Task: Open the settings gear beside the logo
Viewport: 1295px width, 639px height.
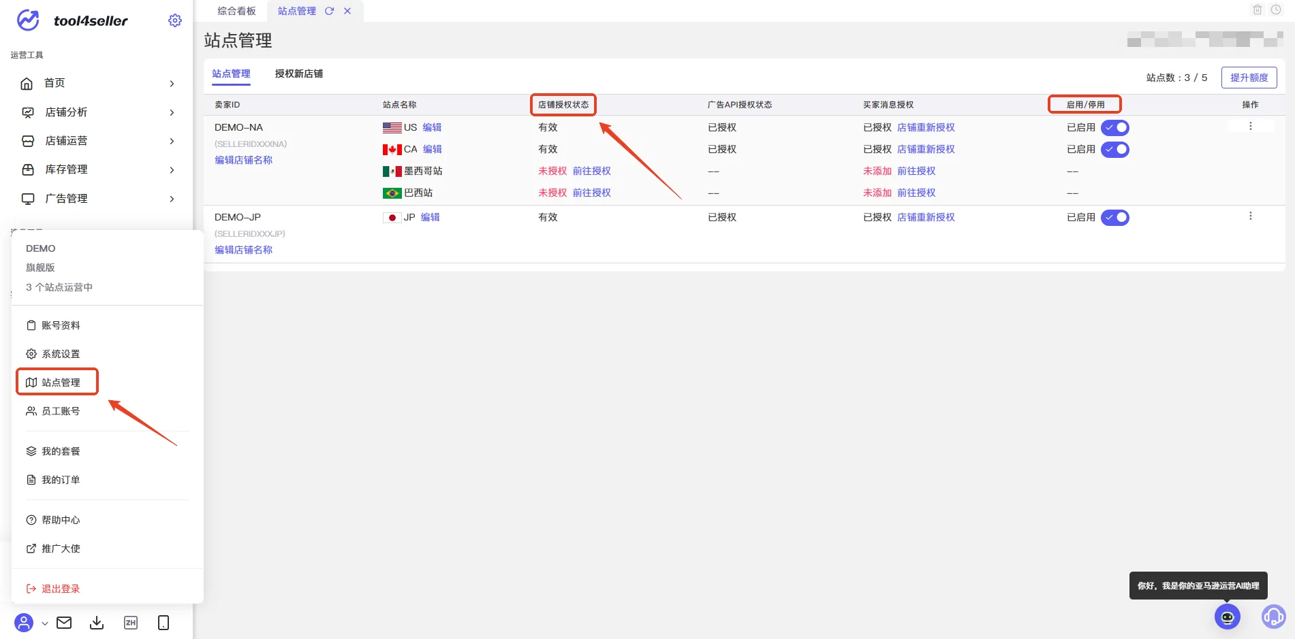Action: click(x=175, y=20)
